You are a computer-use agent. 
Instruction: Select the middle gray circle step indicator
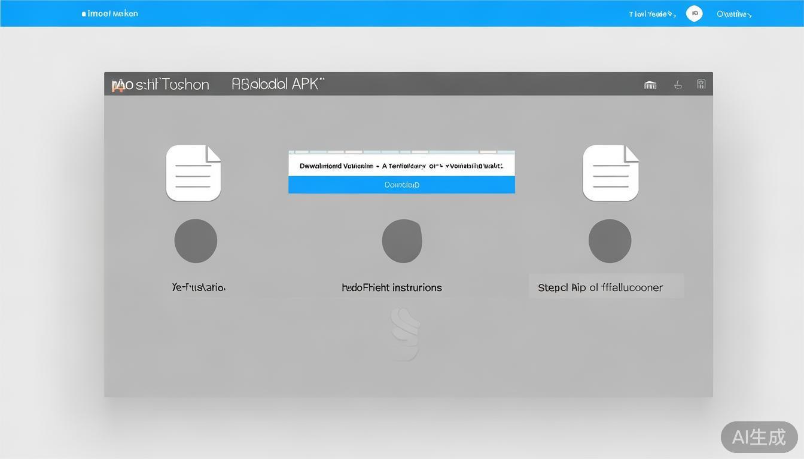click(402, 241)
